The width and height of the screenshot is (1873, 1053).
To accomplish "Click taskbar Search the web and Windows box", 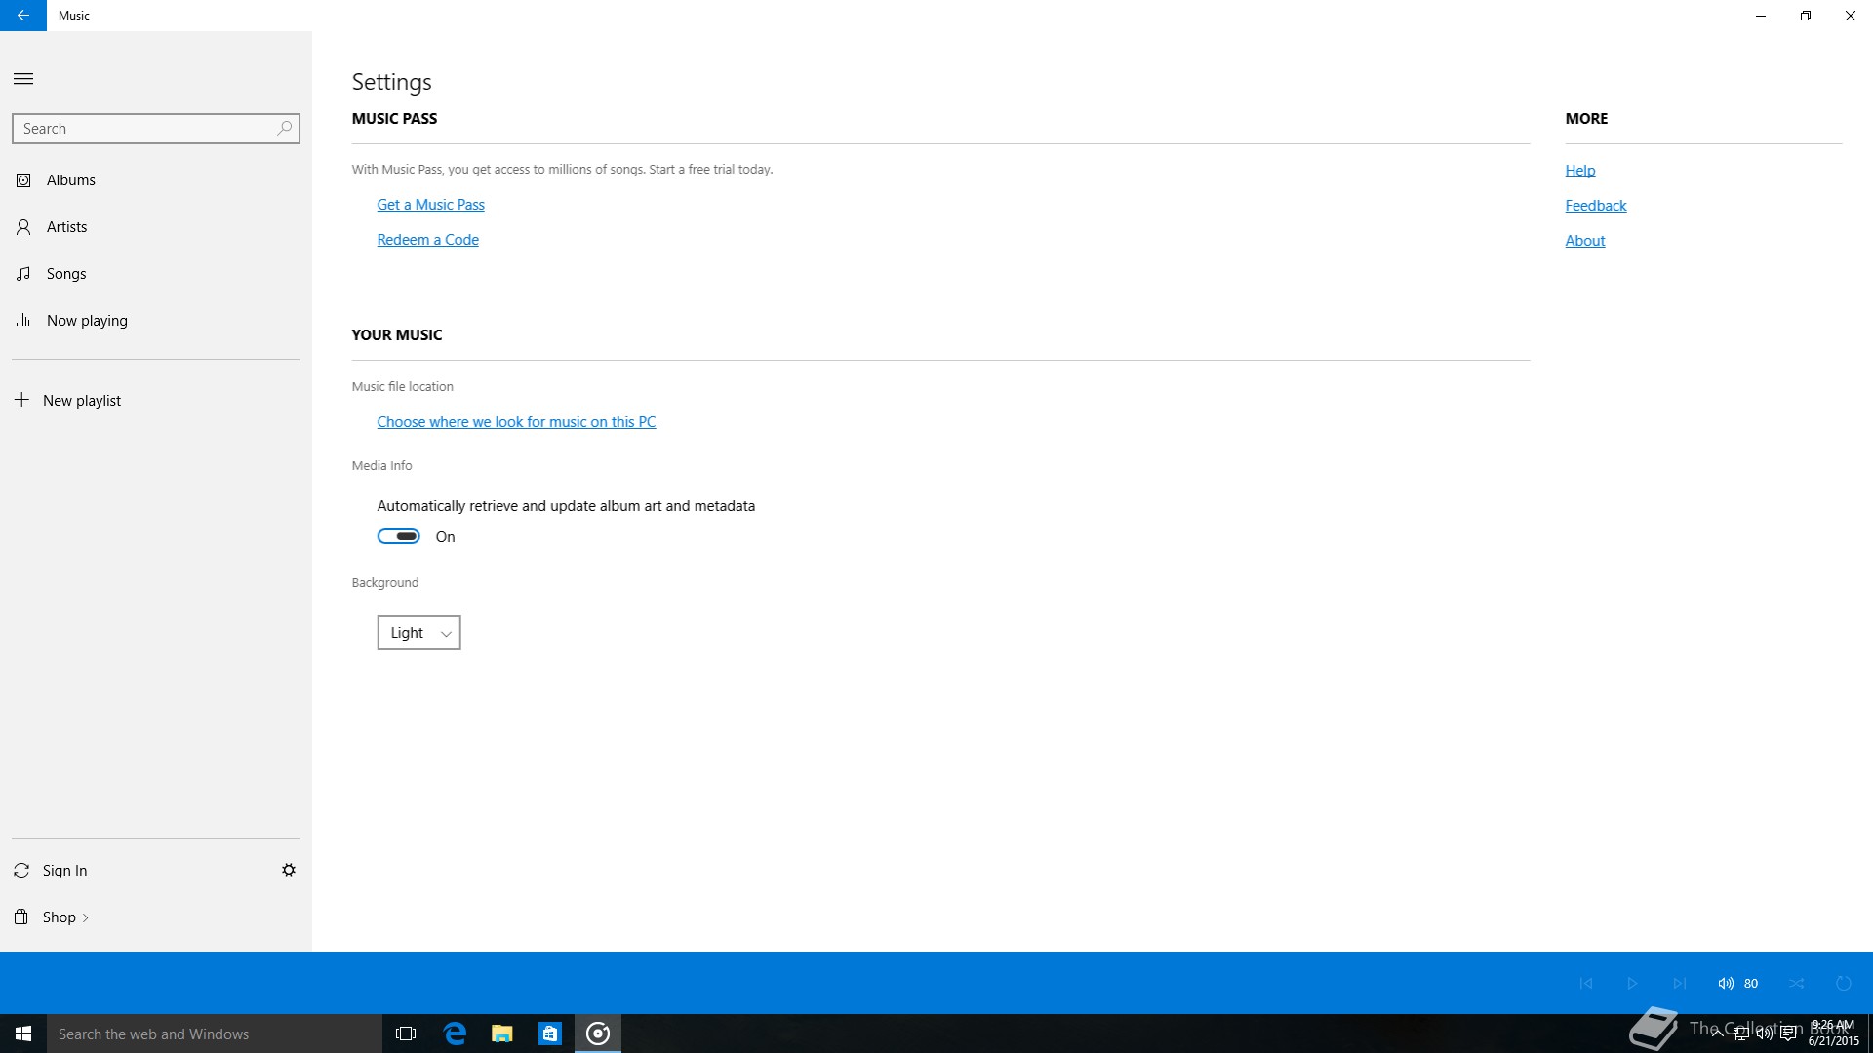I will [x=215, y=1033].
